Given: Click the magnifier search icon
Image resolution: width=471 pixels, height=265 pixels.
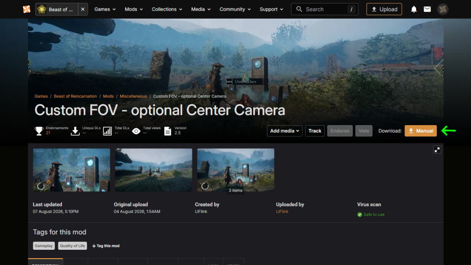Looking at the screenshot, I should click(299, 9).
